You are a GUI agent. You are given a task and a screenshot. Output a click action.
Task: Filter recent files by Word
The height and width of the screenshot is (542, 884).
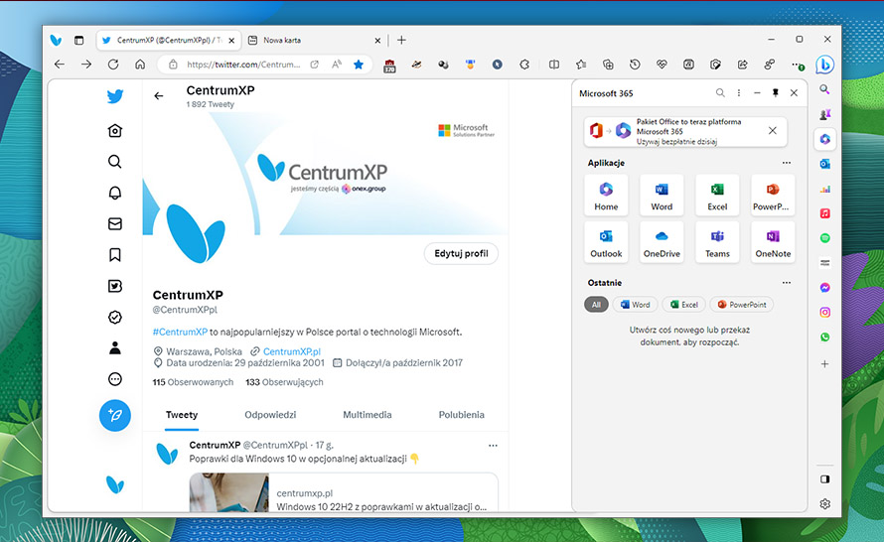pos(636,305)
